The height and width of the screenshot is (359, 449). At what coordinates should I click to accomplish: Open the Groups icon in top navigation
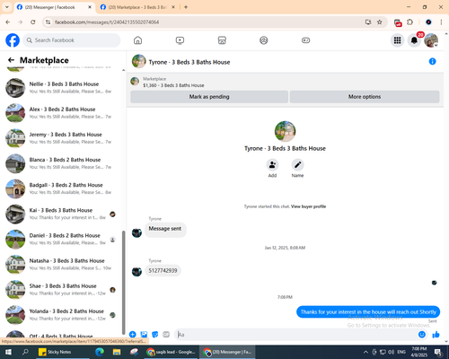pyautogui.click(x=264, y=40)
